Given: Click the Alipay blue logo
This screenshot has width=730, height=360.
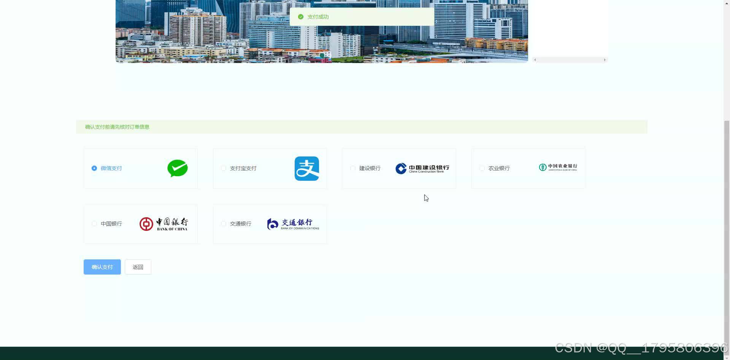Looking at the screenshot, I should click(307, 169).
